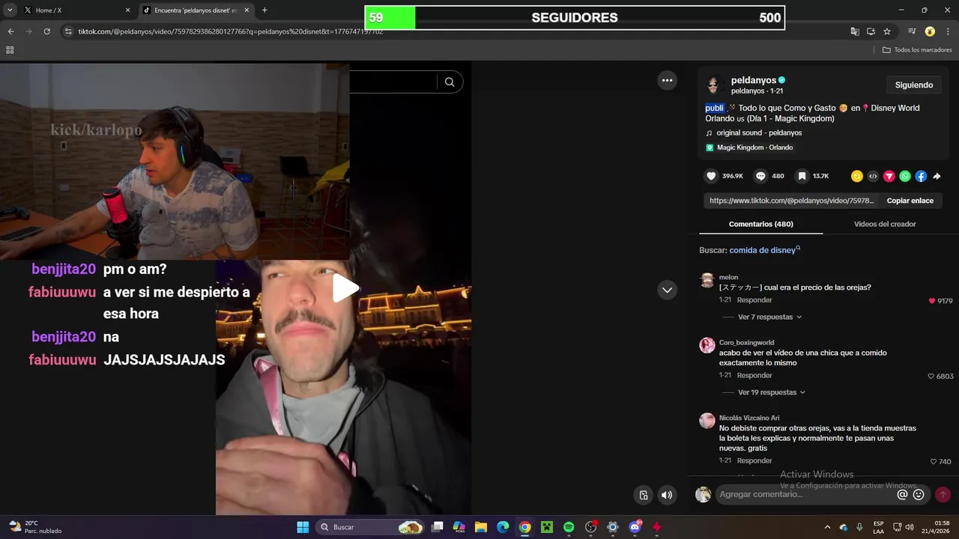Insert a mention with the @ icon
This screenshot has width=959, height=539.
tap(902, 495)
